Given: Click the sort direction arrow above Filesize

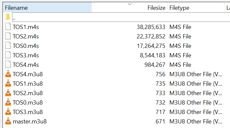Looking at the screenshot, I should [x=130, y=4].
